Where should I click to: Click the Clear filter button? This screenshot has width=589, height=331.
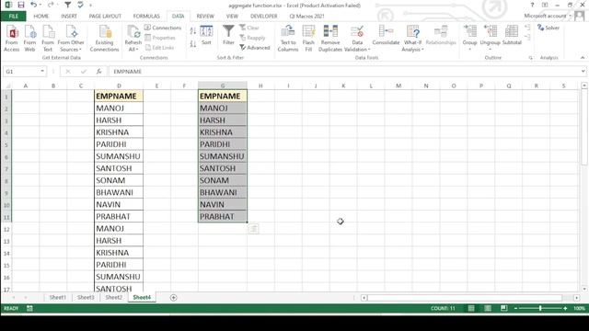(x=249, y=28)
